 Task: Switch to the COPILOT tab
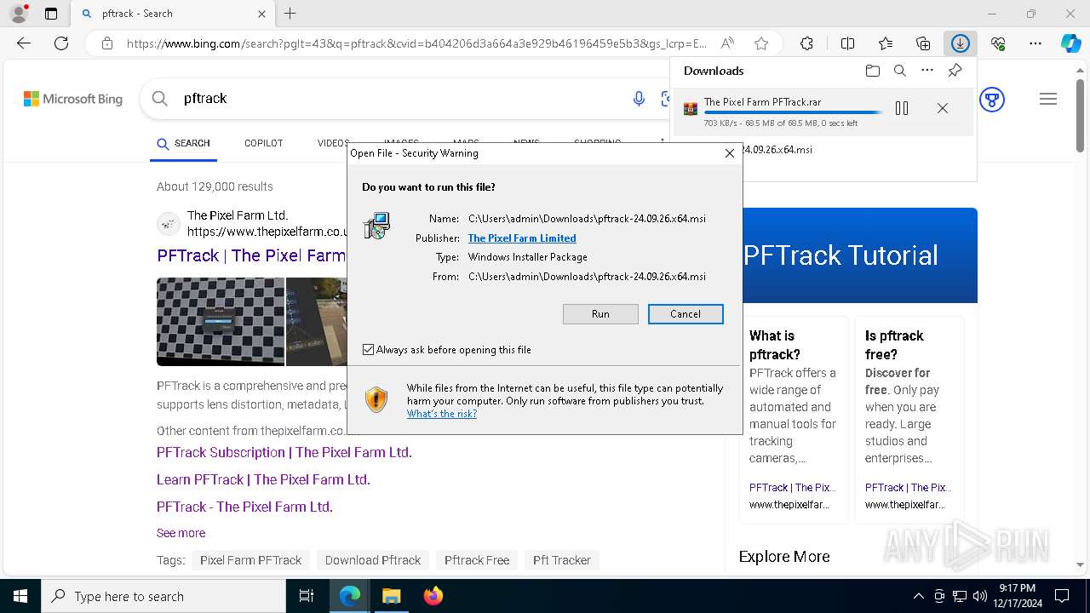pos(263,143)
